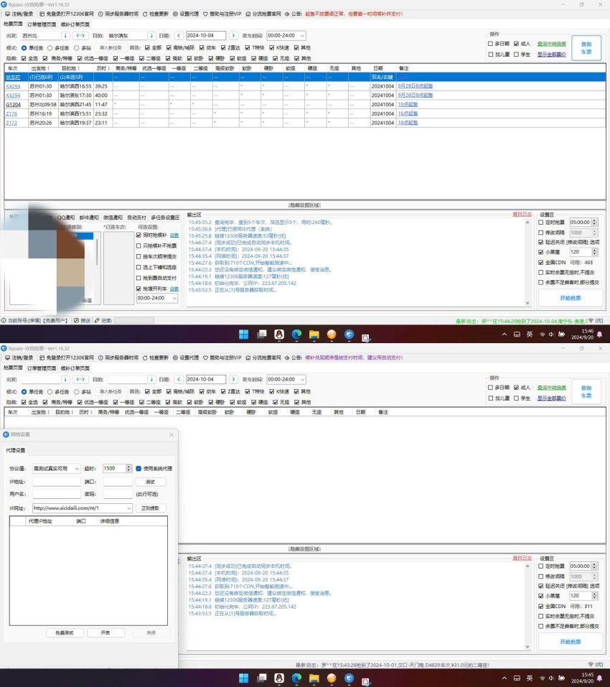Click 检查更新 icon in the top window toolbar

pos(146,14)
